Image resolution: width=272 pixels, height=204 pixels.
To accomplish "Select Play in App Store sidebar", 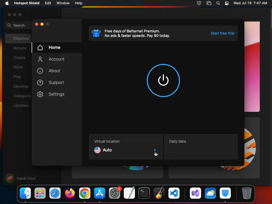I will coord(17,77).
